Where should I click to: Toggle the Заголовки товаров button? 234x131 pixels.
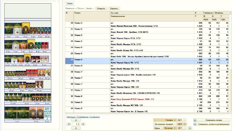(165, 124)
